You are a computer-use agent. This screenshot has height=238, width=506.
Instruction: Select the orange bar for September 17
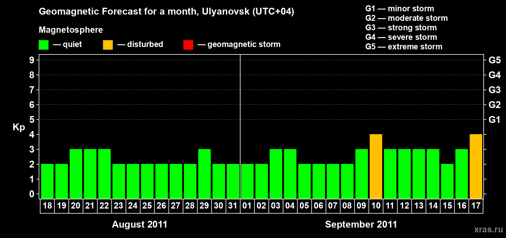tap(476, 166)
